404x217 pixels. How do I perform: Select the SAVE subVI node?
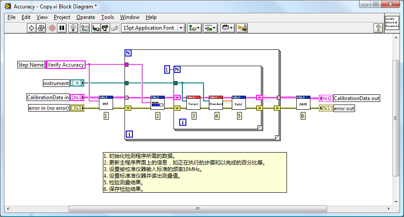[x=303, y=103]
